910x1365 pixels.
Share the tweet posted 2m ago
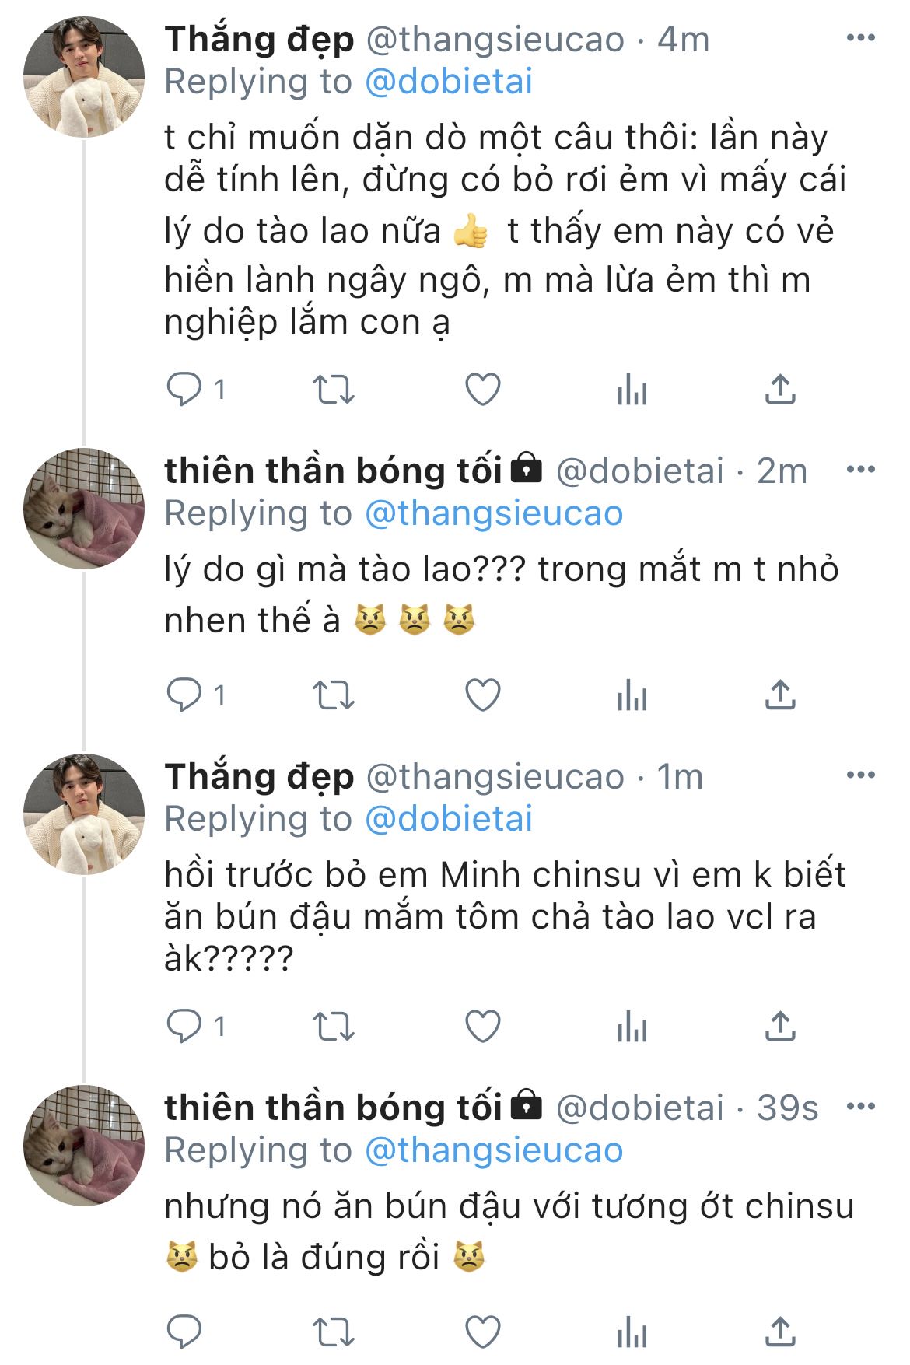[780, 695]
